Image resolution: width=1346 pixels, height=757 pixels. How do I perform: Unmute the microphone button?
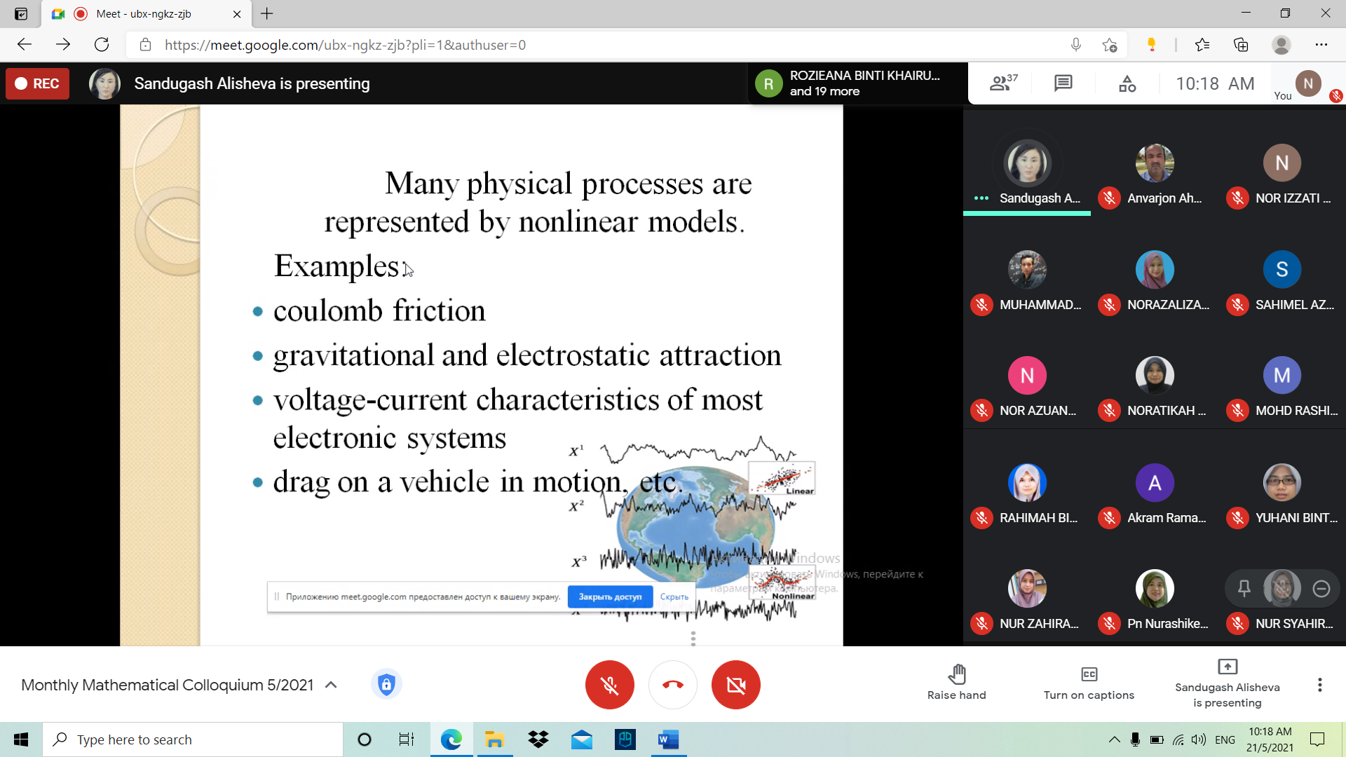[x=609, y=685]
